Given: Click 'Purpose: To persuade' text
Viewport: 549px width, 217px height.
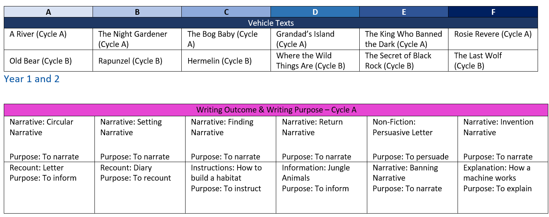Looking at the screenshot, I should (x=411, y=157).
